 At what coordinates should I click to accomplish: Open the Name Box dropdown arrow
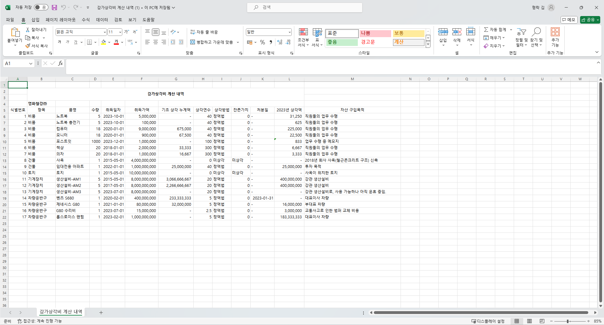(30, 64)
